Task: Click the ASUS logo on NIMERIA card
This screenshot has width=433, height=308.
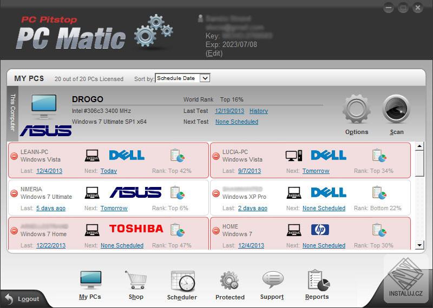Action: [136, 192]
